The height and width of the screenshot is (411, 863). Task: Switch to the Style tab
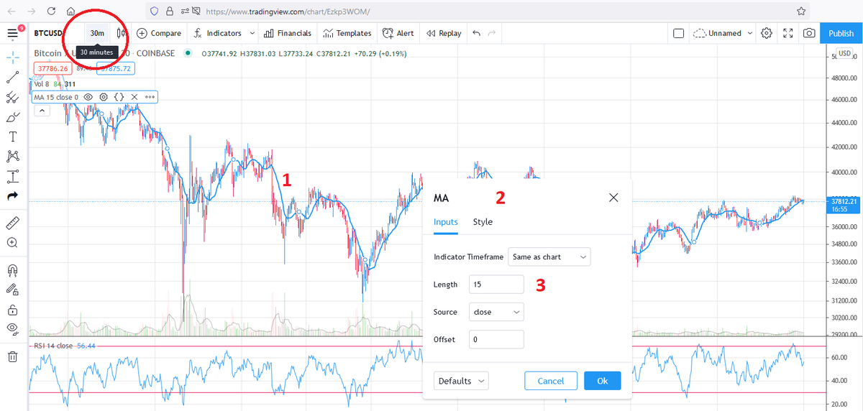click(483, 222)
